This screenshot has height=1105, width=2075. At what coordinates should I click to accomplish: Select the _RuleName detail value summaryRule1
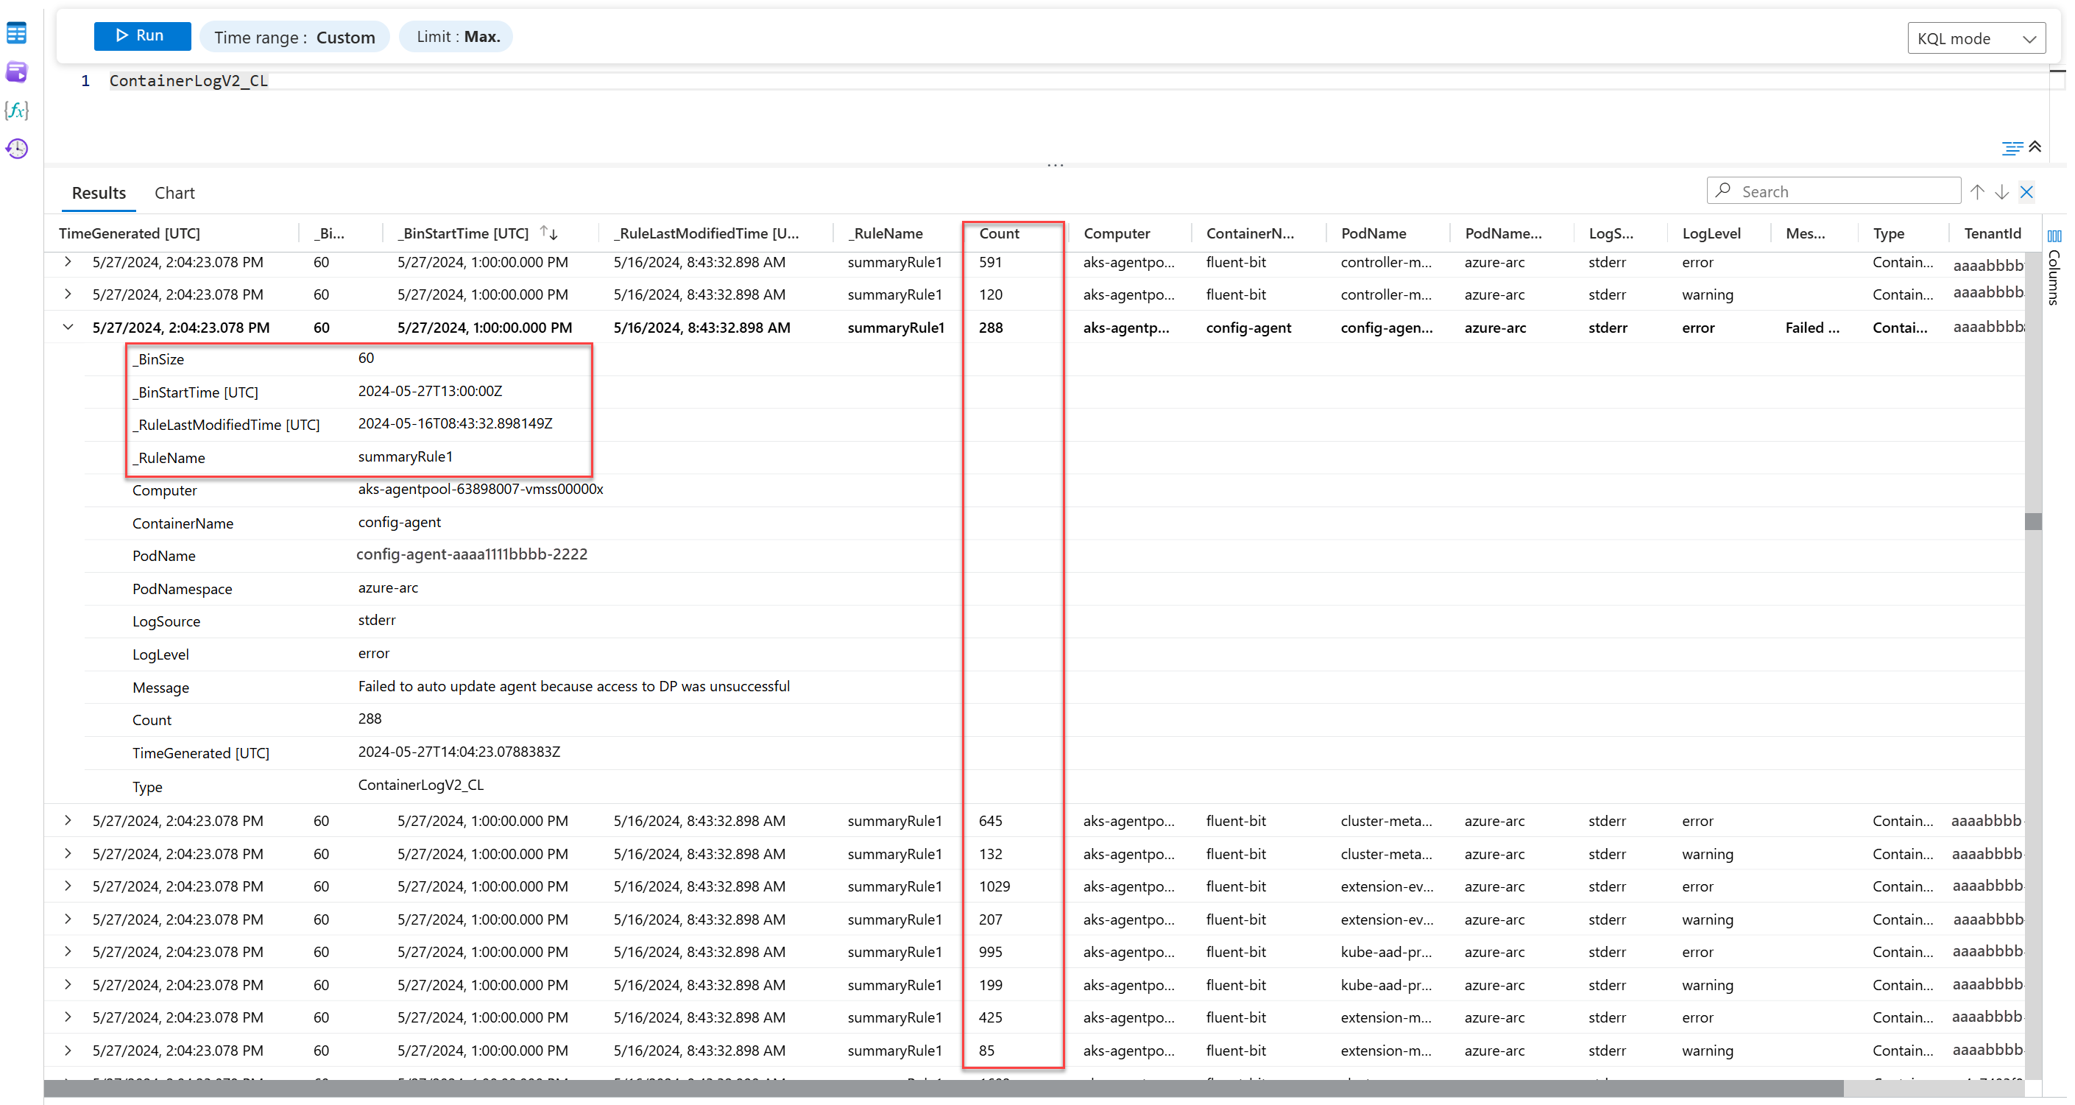(x=405, y=457)
